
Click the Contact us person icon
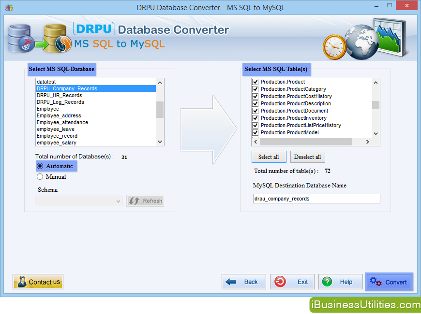21,282
